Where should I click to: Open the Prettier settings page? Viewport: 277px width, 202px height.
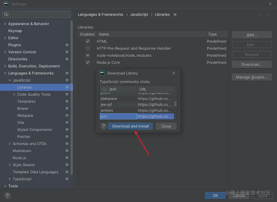(x=24, y=137)
